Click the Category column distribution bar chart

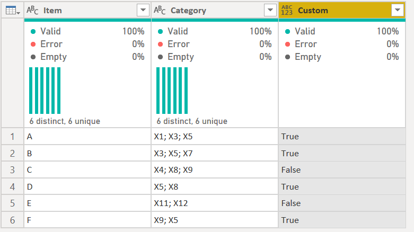[x=172, y=91]
